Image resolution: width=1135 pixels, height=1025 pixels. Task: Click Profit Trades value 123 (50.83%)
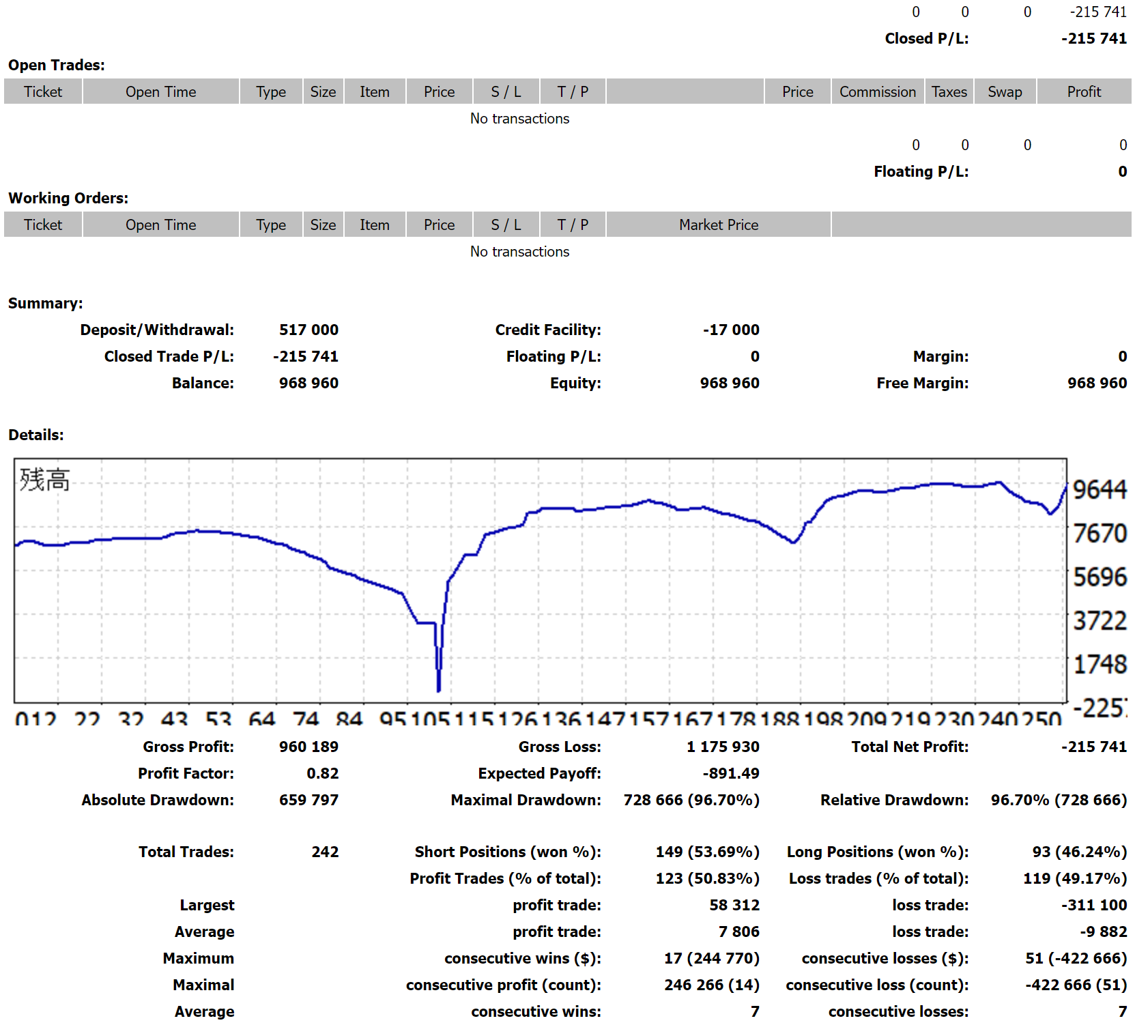click(x=708, y=878)
